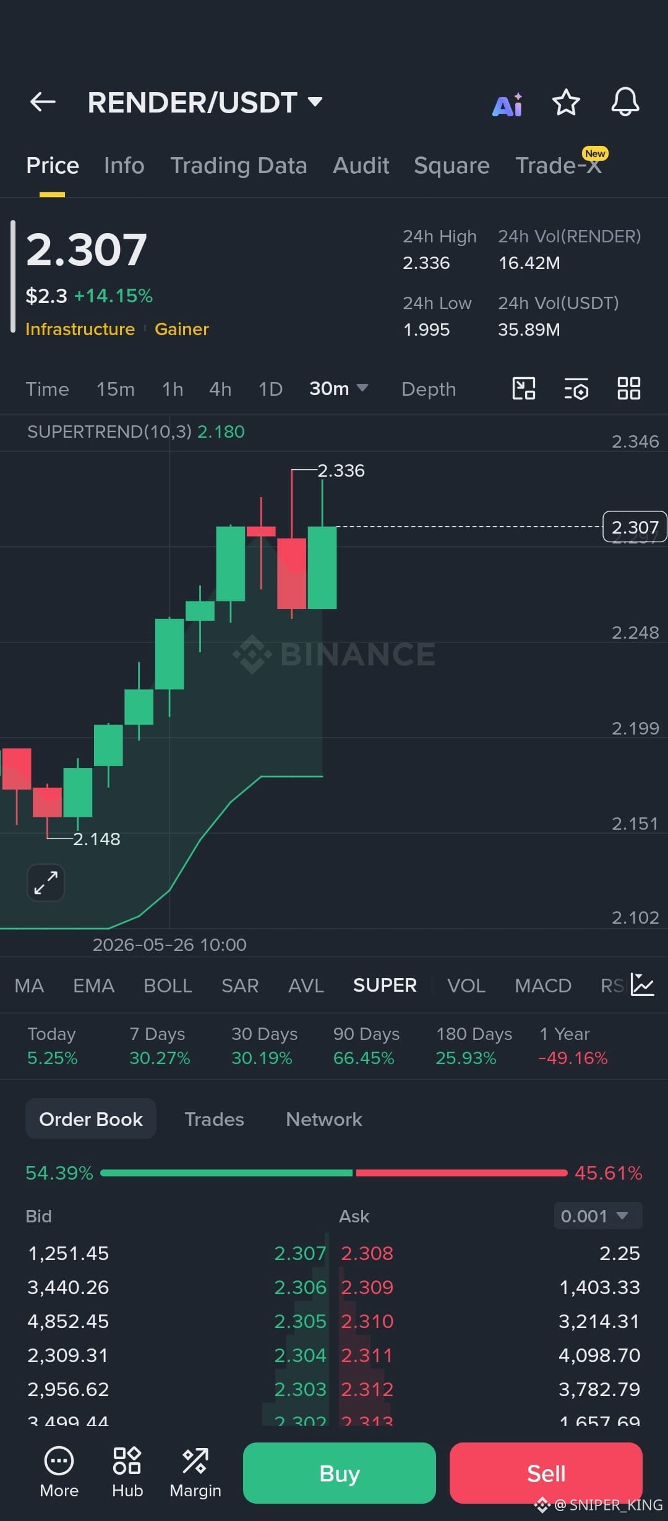The width and height of the screenshot is (668, 1521).
Task: Enable the MACD indicator
Action: [543, 986]
